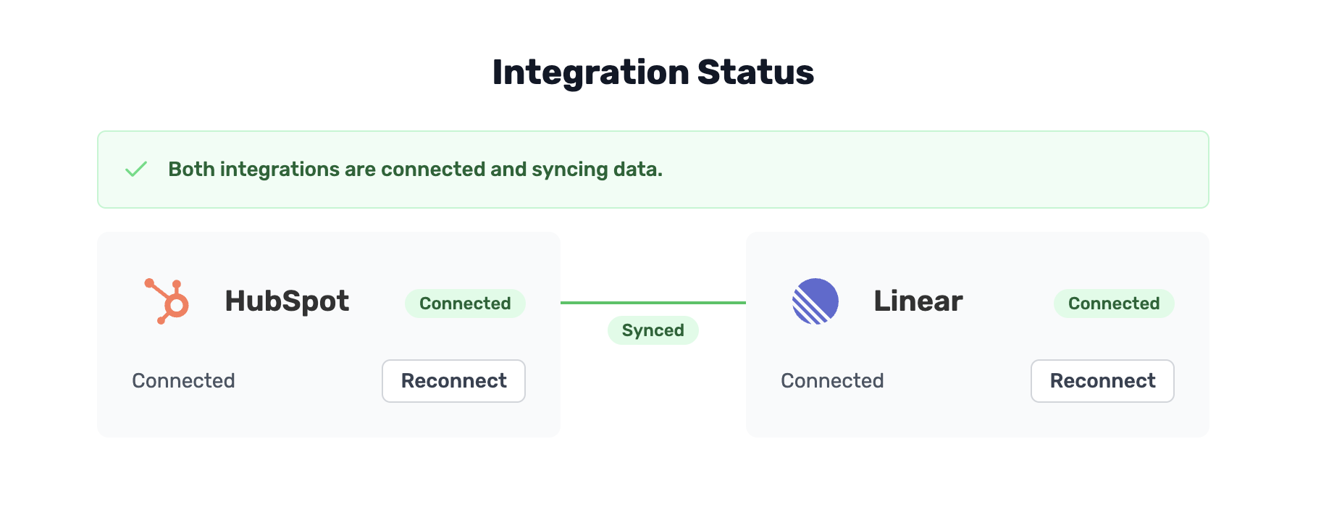The image size is (1321, 510).
Task: Click Reconnect for HubSpot
Action: click(x=453, y=380)
